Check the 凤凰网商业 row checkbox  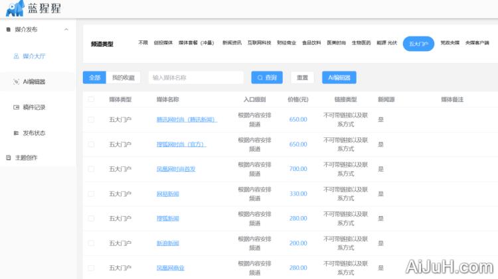point(91,268)
